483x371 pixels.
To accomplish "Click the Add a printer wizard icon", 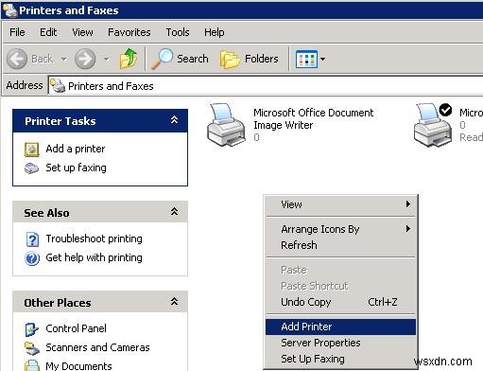I will pyautogui.click(x=31, y=150).
